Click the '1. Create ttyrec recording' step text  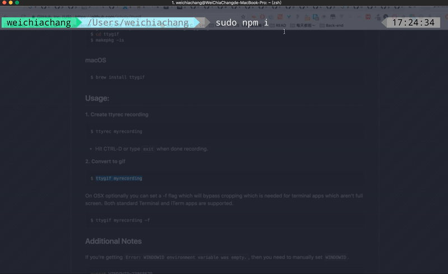pos(117,114)
